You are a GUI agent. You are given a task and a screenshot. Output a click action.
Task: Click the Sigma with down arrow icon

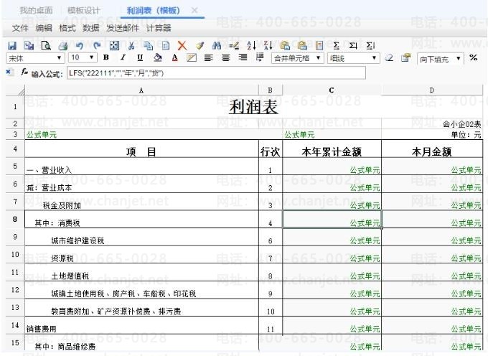(x=353, y=46)
